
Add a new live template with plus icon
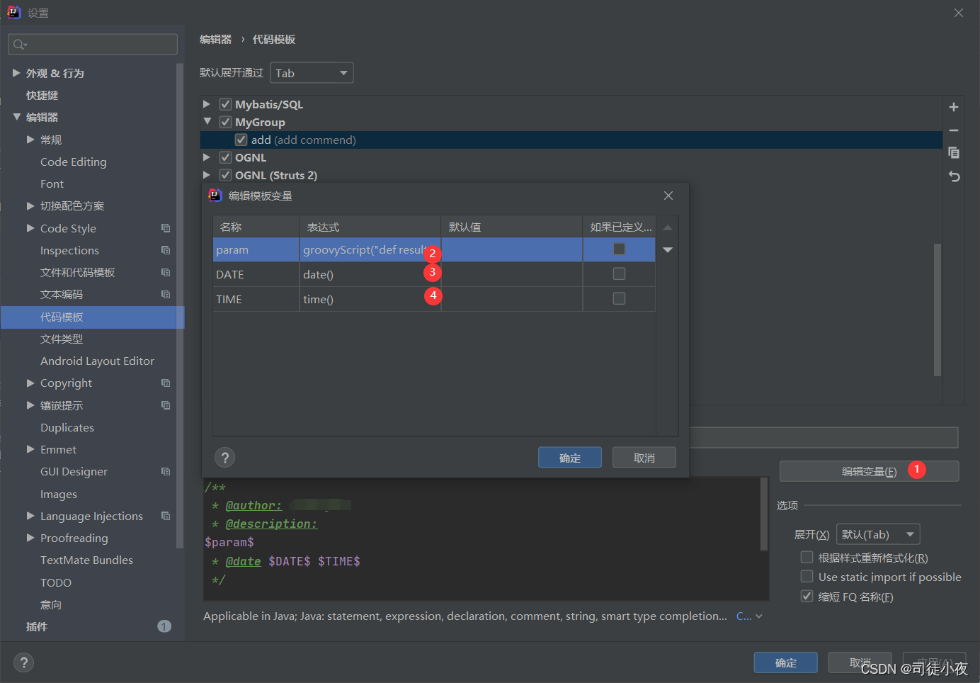pos(954,107)
